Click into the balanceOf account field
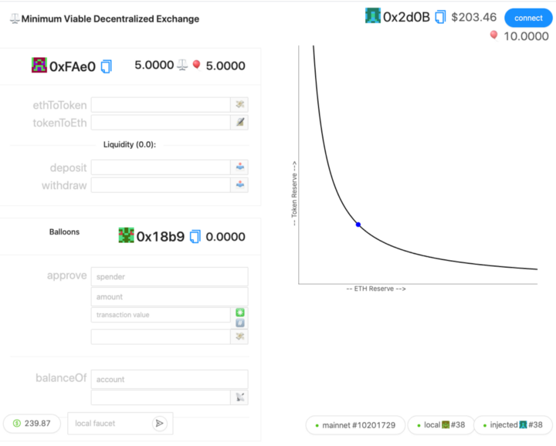Image resolution: width=556 pixels, height=446 pixels. point(169,379)
